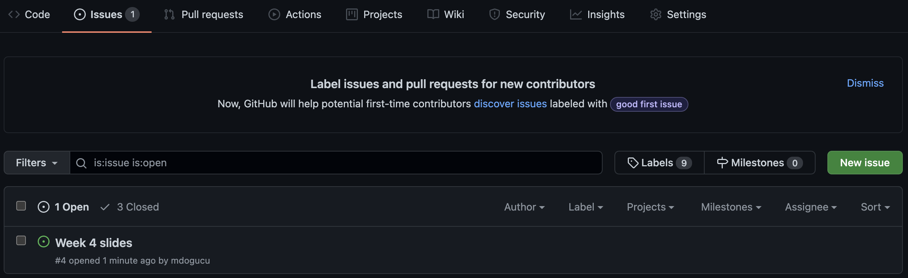Click the Wiki book icon
The width and height of the screenshot is (908, 278).
(x=433, y=14)
